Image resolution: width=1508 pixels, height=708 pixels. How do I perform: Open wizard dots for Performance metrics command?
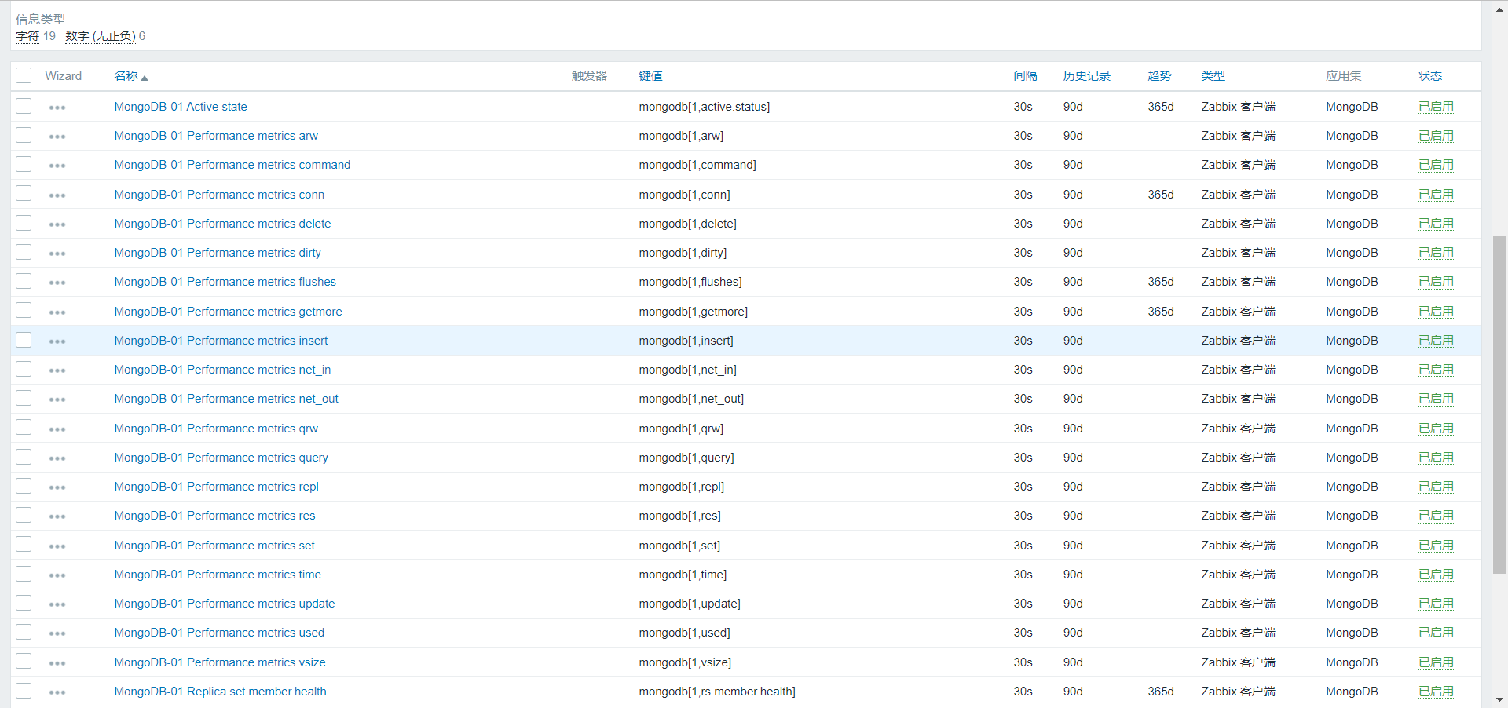pos(57,166)
